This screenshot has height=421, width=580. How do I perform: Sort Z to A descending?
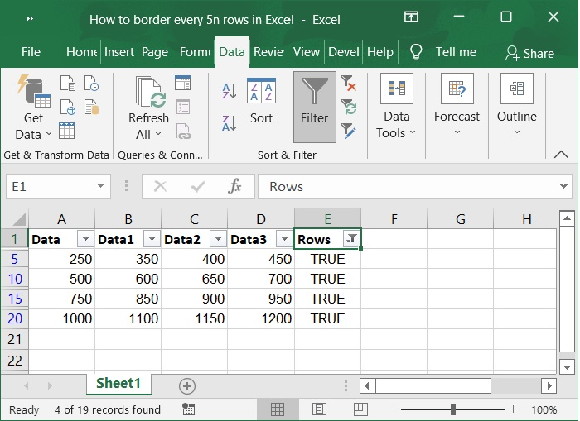pyautogui.click(x=230, y=123)
